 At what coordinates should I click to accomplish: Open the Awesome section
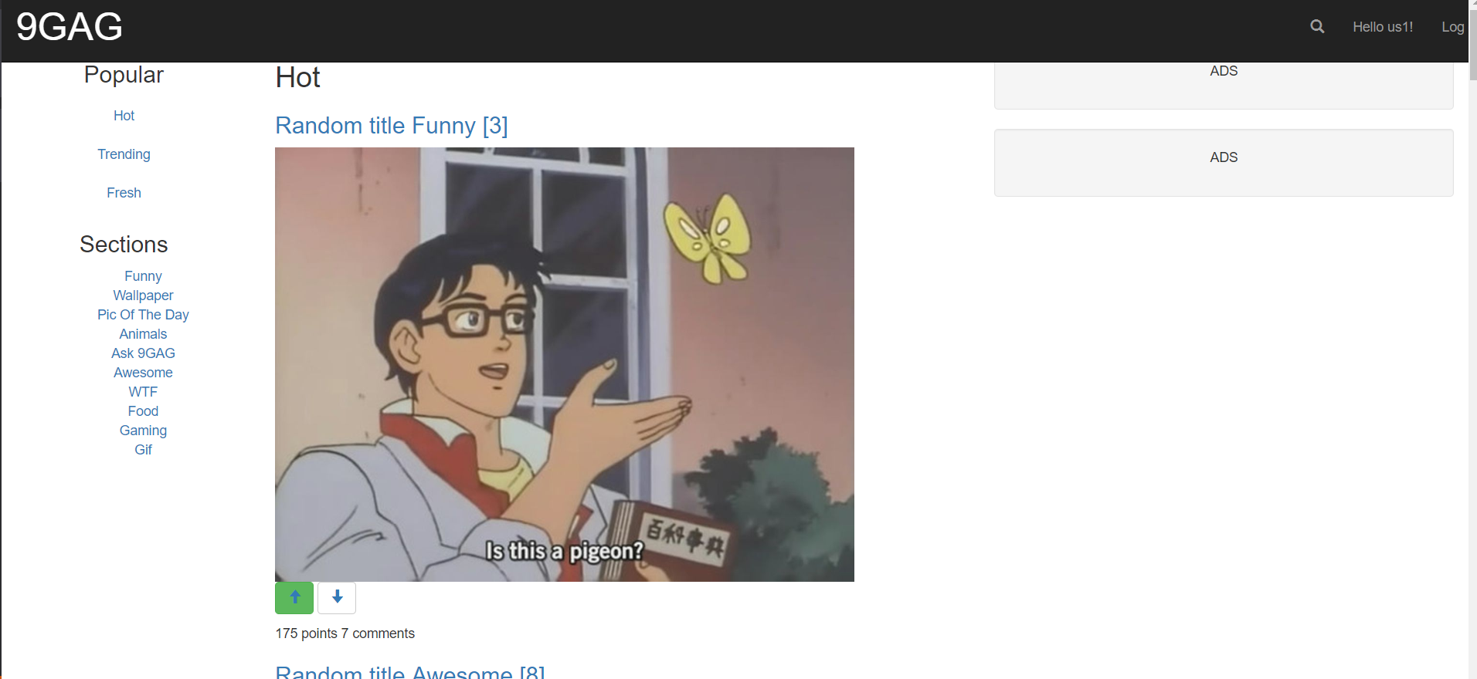pos(143,373)
